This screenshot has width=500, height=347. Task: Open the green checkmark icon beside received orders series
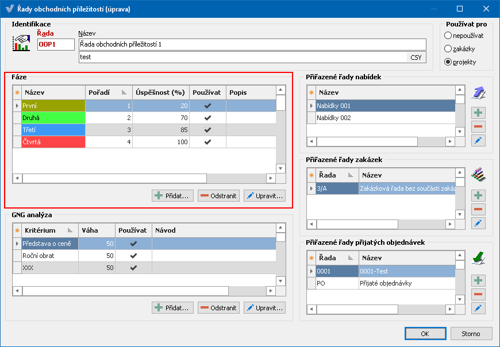click(478, 258)
